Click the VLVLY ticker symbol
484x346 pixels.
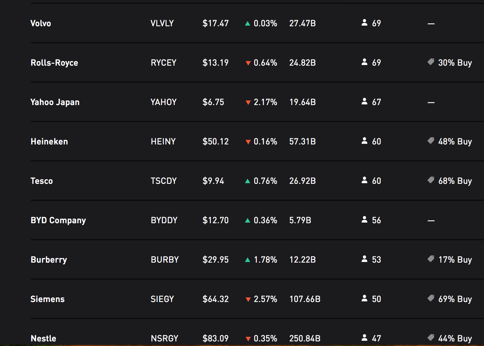tap(162, 23)
